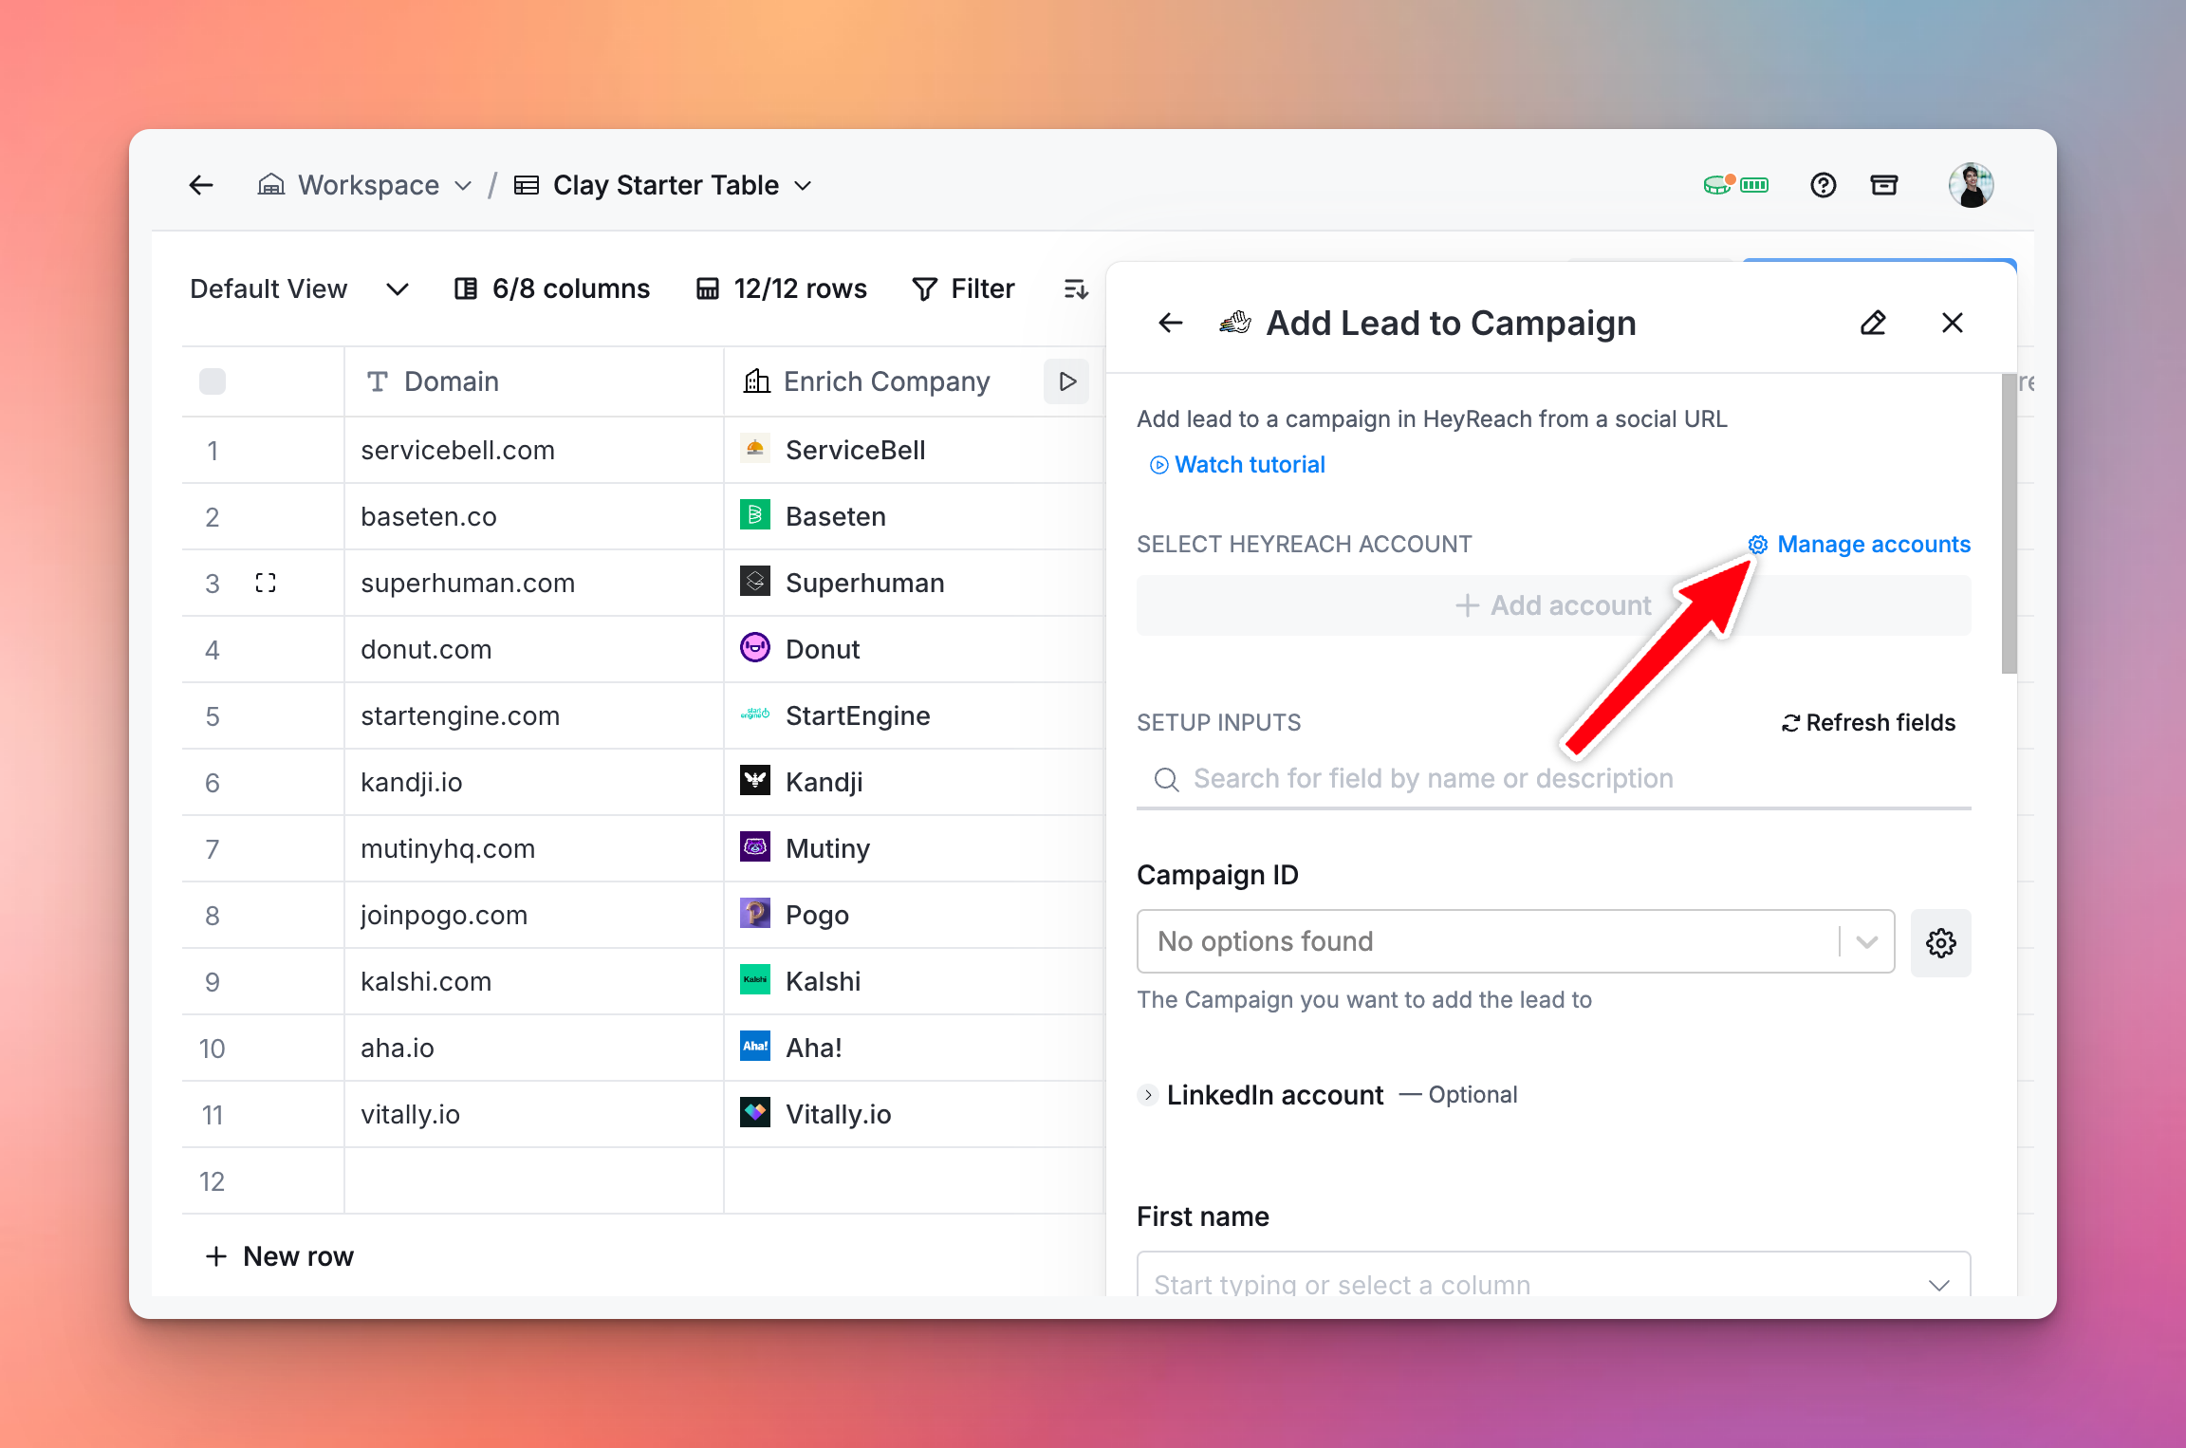The image size is (2186, 1448).
Task: Click the Donut company logo
Action: (x=755, y=648)
